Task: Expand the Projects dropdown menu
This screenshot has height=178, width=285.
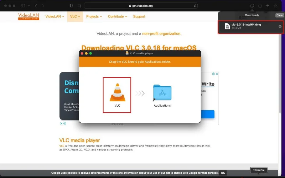Action: pyautogui.click(x=94, y=16)
